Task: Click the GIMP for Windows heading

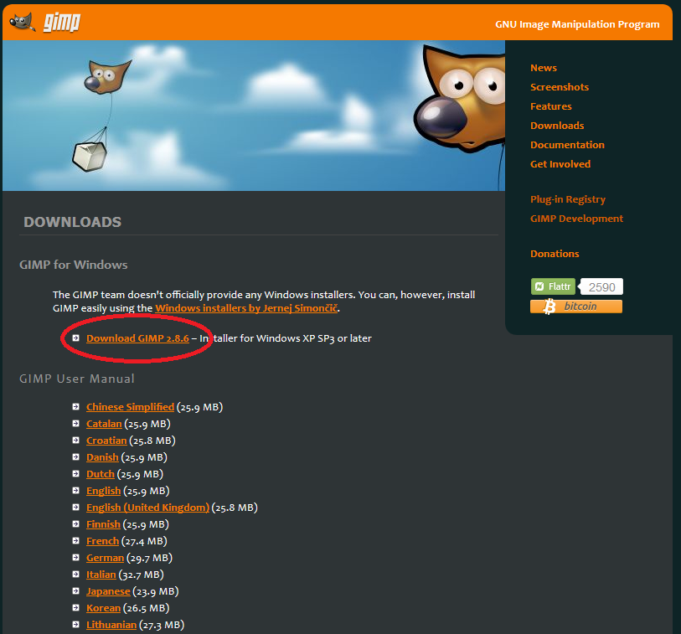Action: point(74,265)
